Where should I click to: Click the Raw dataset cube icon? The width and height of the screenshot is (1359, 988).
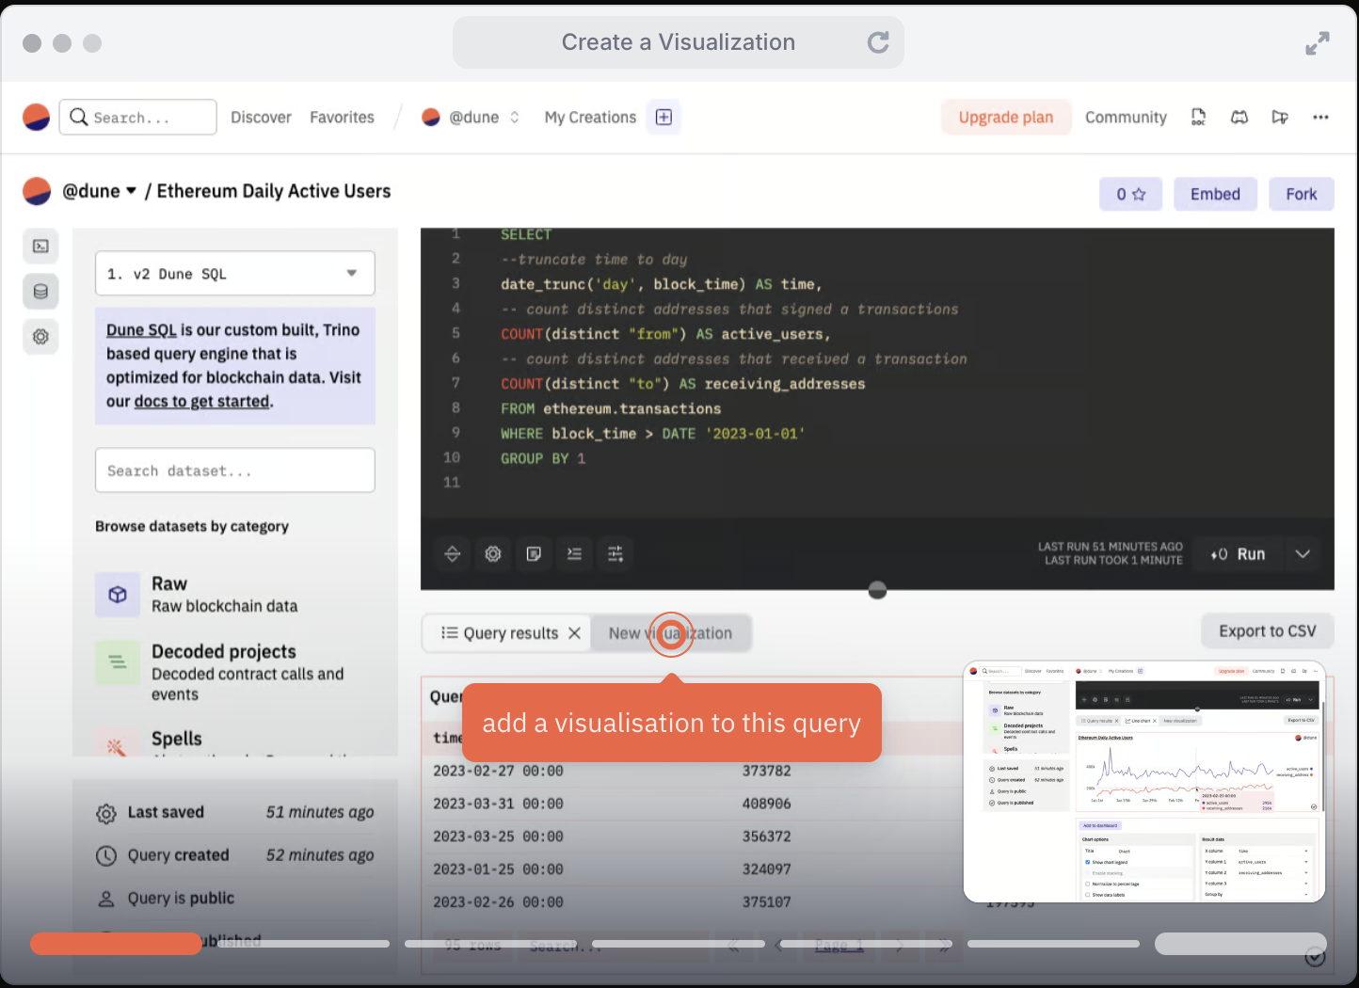pos(118,595)
